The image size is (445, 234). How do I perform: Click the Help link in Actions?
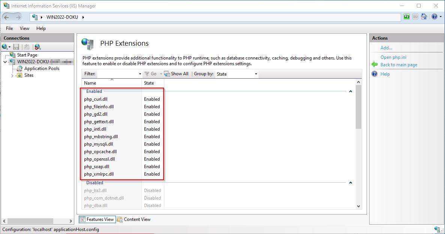pyautogui.click(x=385, y=74)
